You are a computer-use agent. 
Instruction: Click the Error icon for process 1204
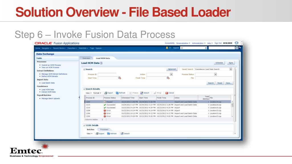click(x=105, y=116)
